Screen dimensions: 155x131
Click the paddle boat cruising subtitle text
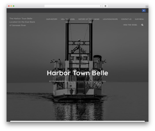click(77, 81)
